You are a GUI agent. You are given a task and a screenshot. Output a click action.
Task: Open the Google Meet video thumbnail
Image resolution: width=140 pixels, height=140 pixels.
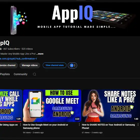52,106
